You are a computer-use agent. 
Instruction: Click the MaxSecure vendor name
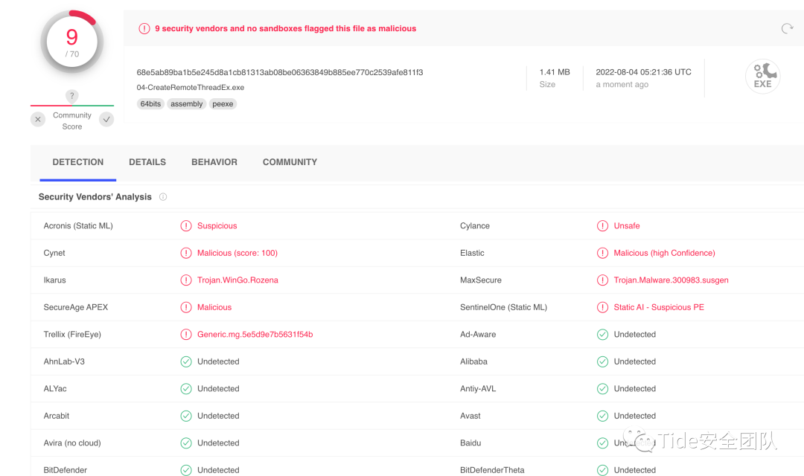[481, 280]
